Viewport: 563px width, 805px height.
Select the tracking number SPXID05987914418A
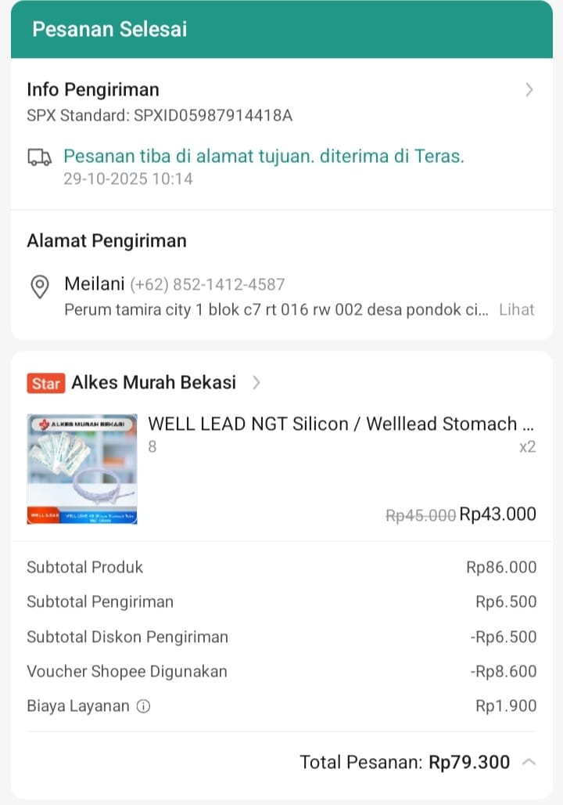[x=213, y=116]
